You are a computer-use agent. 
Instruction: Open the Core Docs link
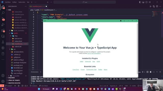click(76, 70)
